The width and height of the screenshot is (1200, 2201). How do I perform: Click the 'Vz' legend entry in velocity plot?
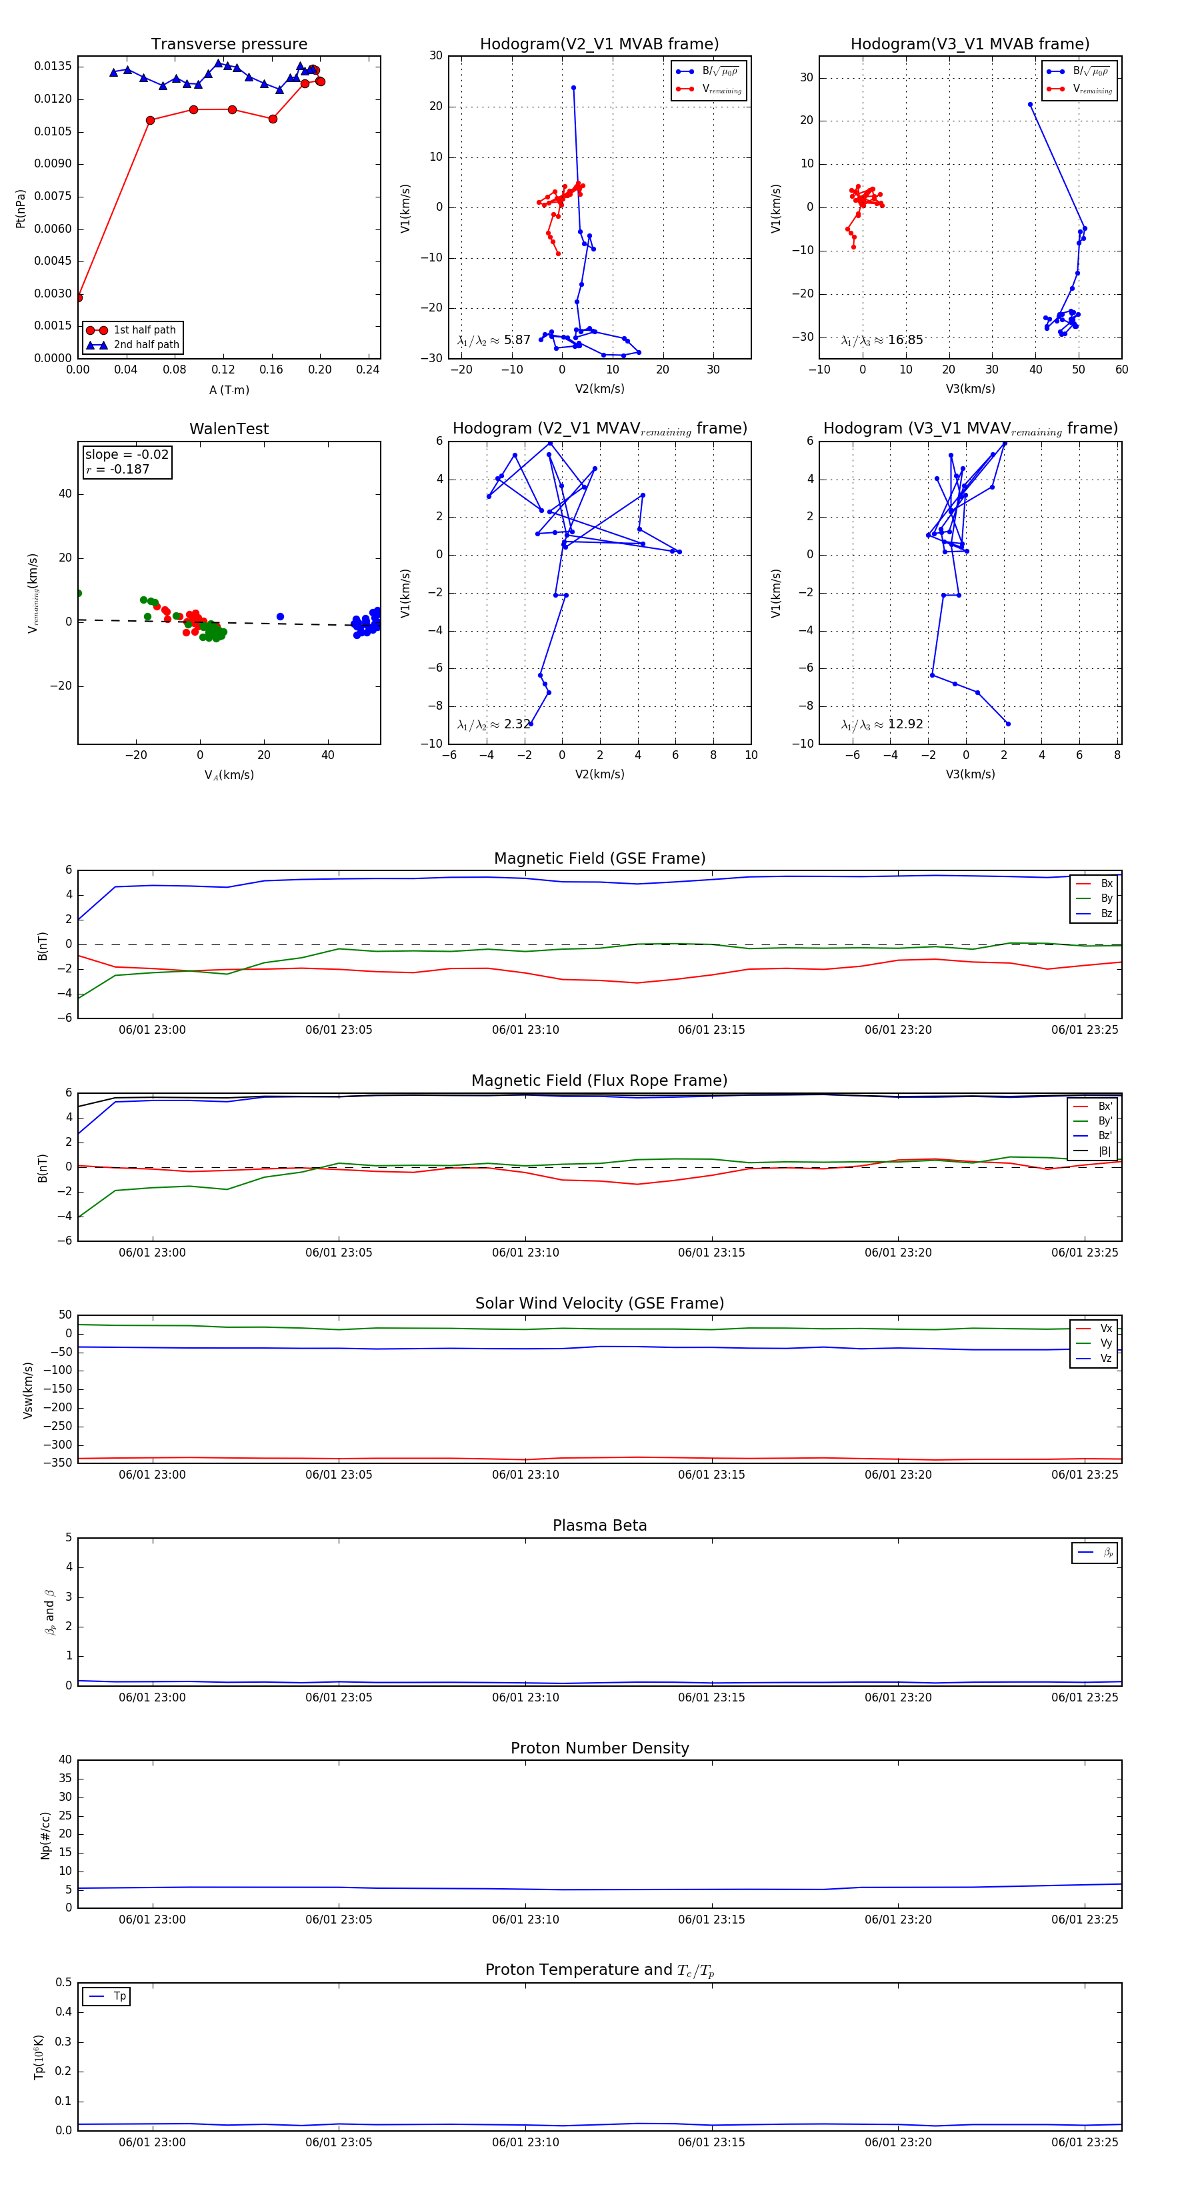click(x=1094, y=1359)
